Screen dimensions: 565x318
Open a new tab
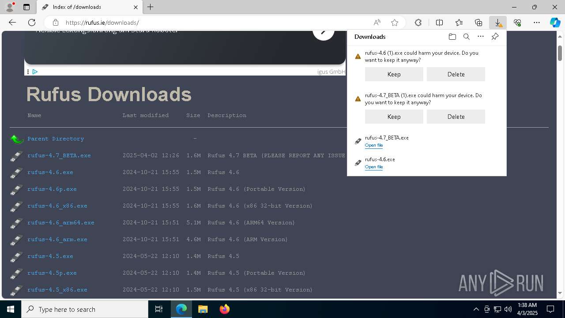(x=151, y=7)
